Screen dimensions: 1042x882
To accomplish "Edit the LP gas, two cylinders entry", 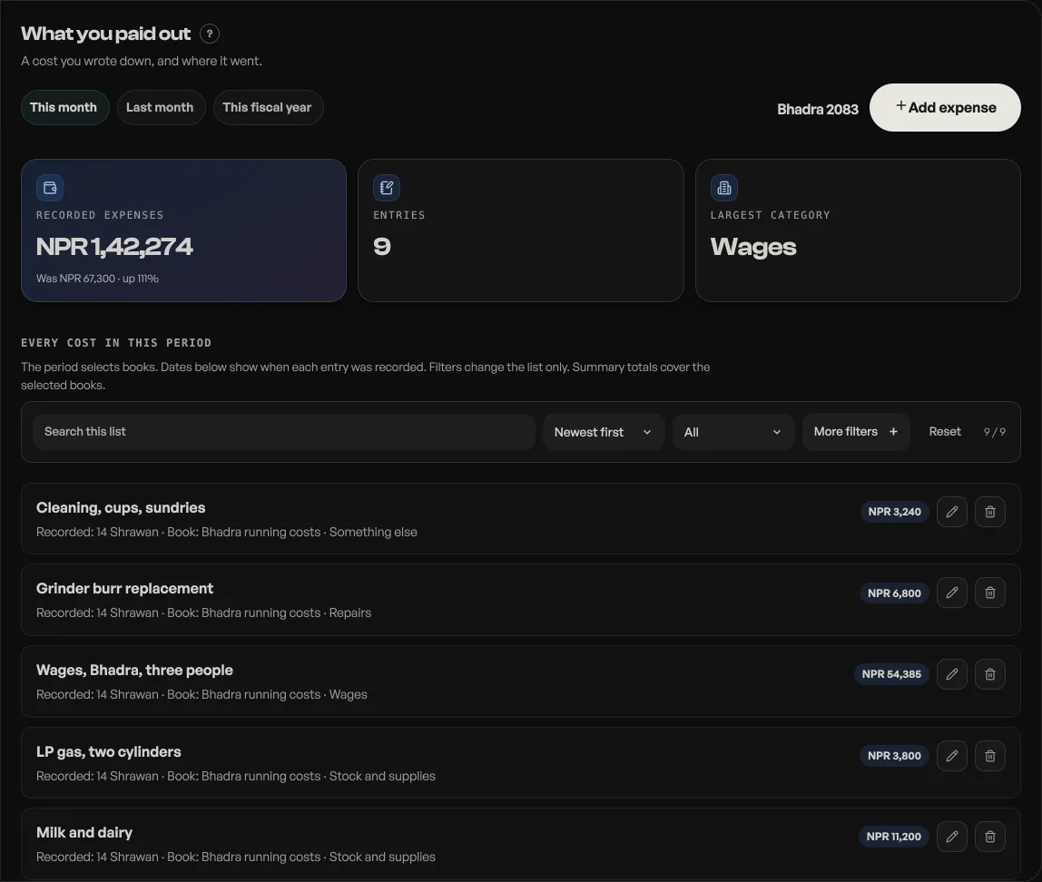I will [x=951, y=756].
